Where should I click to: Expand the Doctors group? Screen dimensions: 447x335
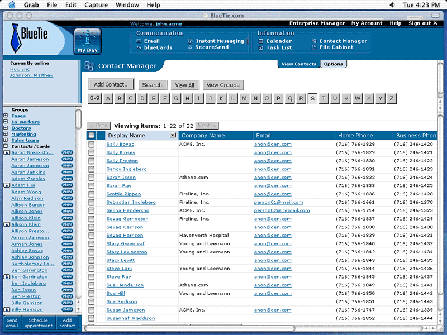(x=6, y=128)
